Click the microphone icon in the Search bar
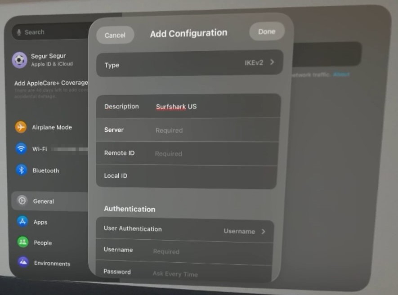Screen dimensions: 398x295 [18, 32]
